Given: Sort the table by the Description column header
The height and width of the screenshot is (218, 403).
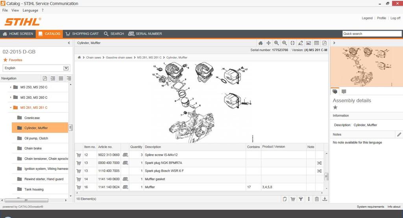Looking at the screenshot, I should tap(153, 147).
